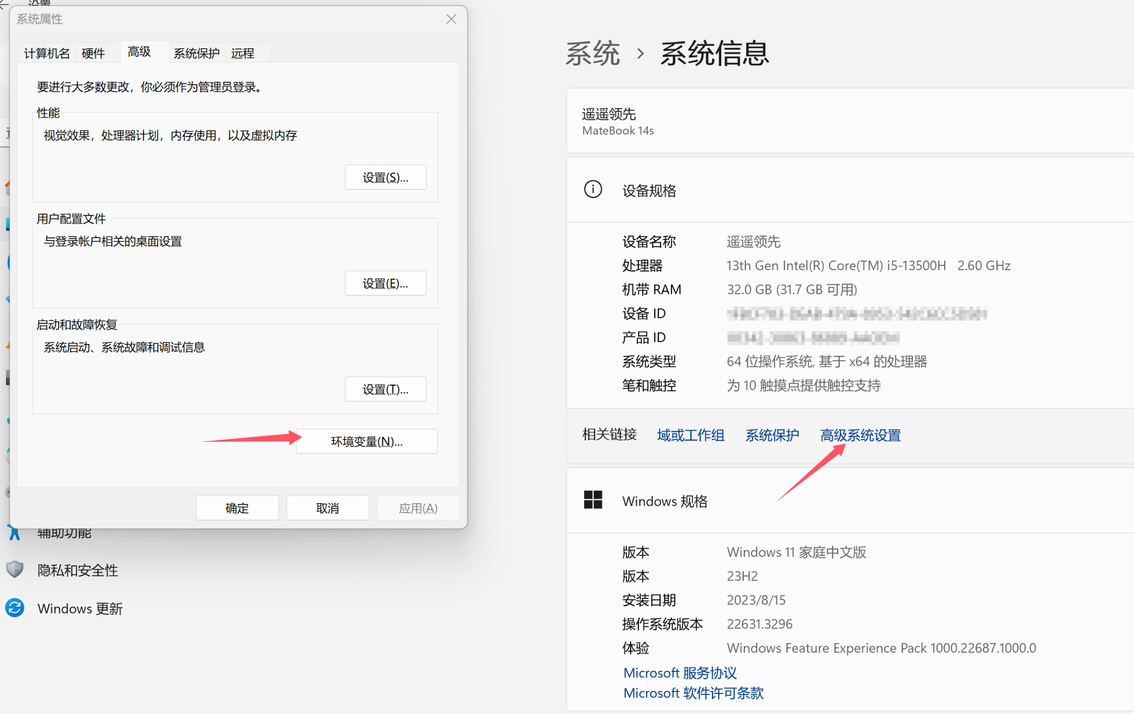Confirm with the 确定 button

[237, 508]
